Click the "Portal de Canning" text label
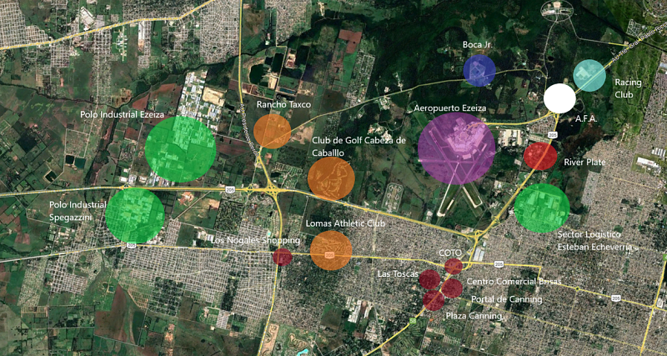667x356 pixels. point(506,299)
